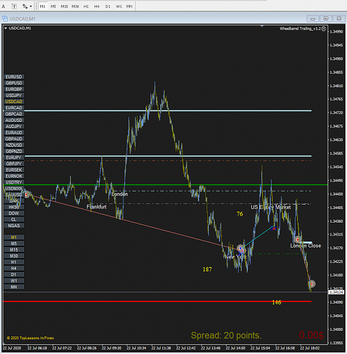Click the current price tag 1.34124

tap(336, 292)
